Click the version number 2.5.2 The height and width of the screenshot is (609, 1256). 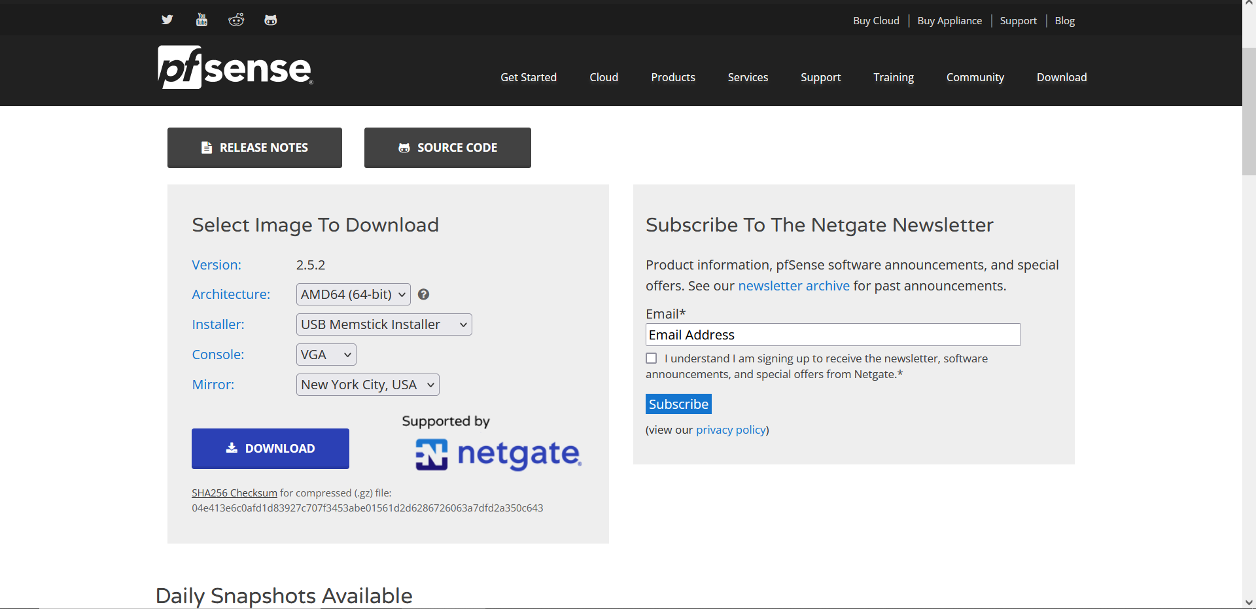[x=311, y=265]
